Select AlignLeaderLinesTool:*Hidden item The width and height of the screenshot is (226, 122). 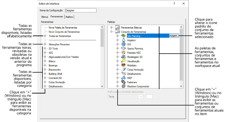coord(64,57)
